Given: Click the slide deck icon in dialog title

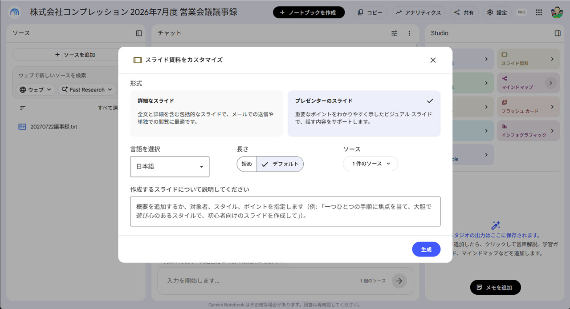Looking at the screenshot, I should tap(138, 60).
